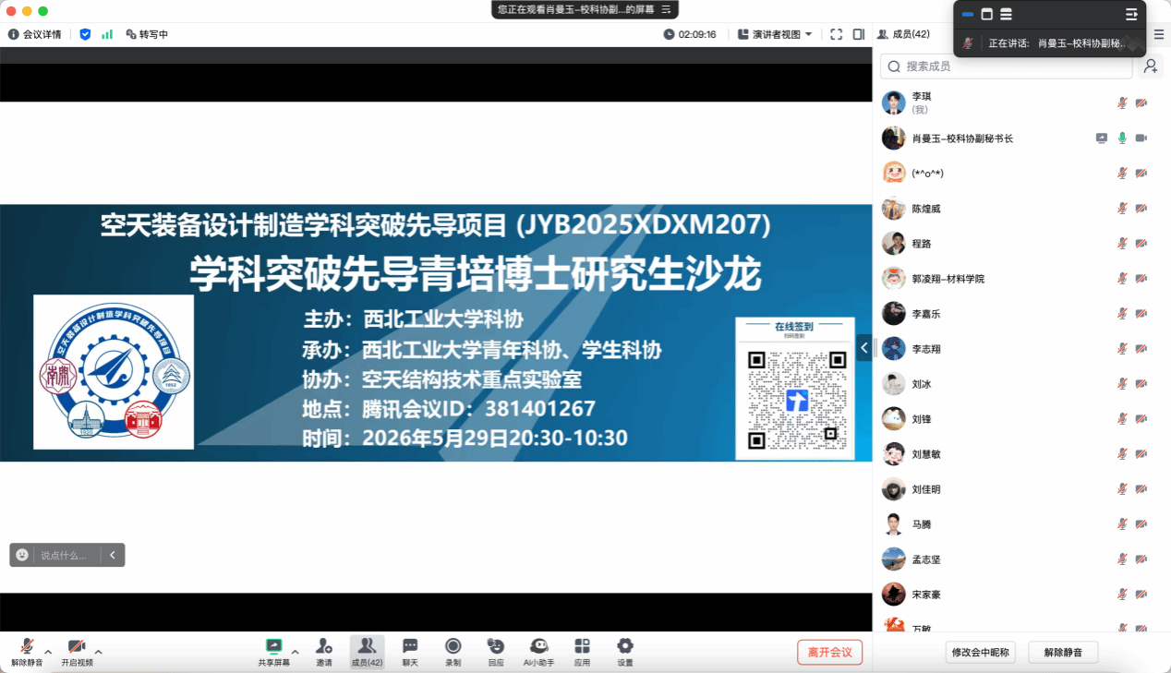Select the floating bar compact layout icon
This screenshot has width=1171, height=673.
968,14
